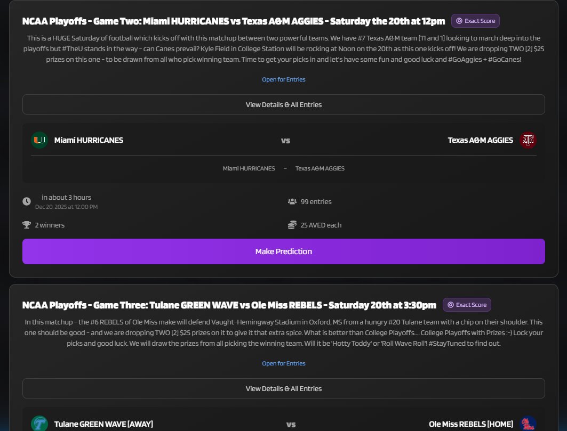The image size is (567, 431).
Task: Click the trophy icon beside '2 winners'
Action: click(26, 225)
